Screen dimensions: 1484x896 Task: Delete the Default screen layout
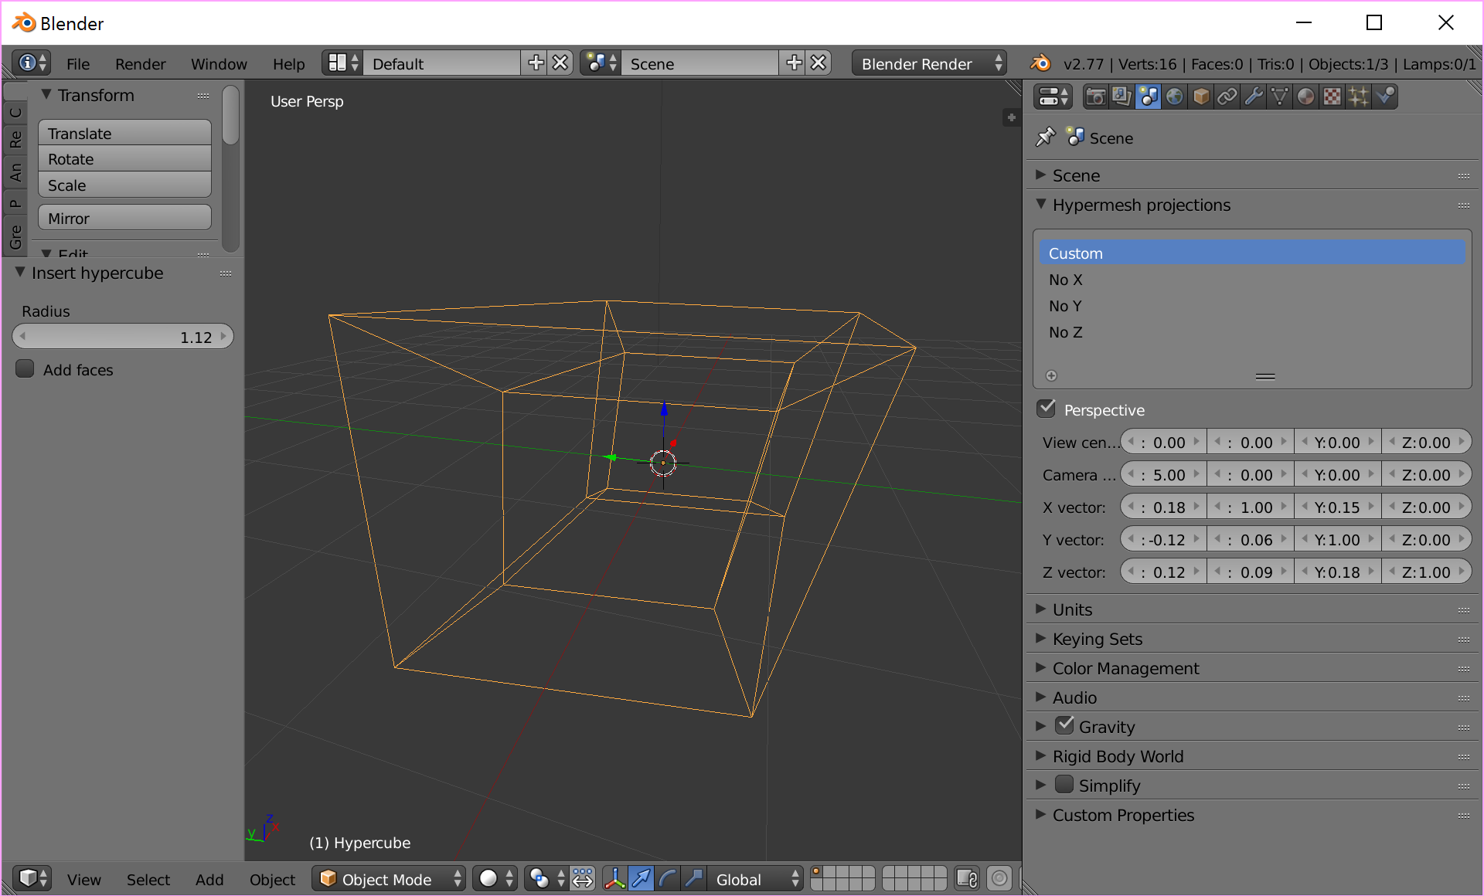[x=560, y=63]
